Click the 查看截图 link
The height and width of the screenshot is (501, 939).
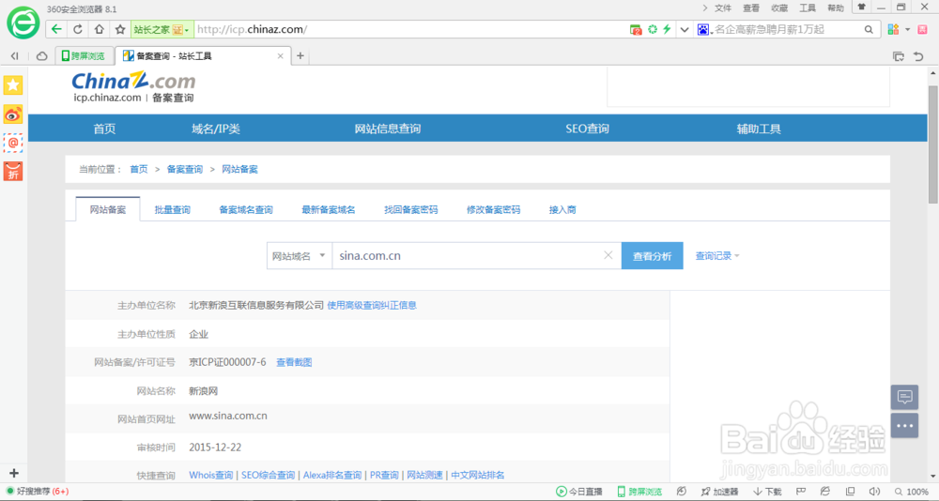click(294, 362)
